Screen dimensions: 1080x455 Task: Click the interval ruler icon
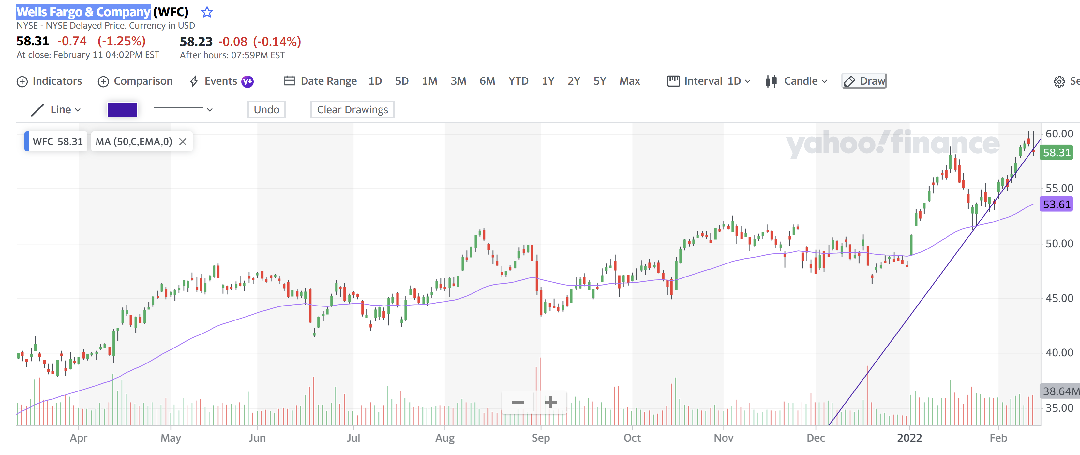coord(673,81)
